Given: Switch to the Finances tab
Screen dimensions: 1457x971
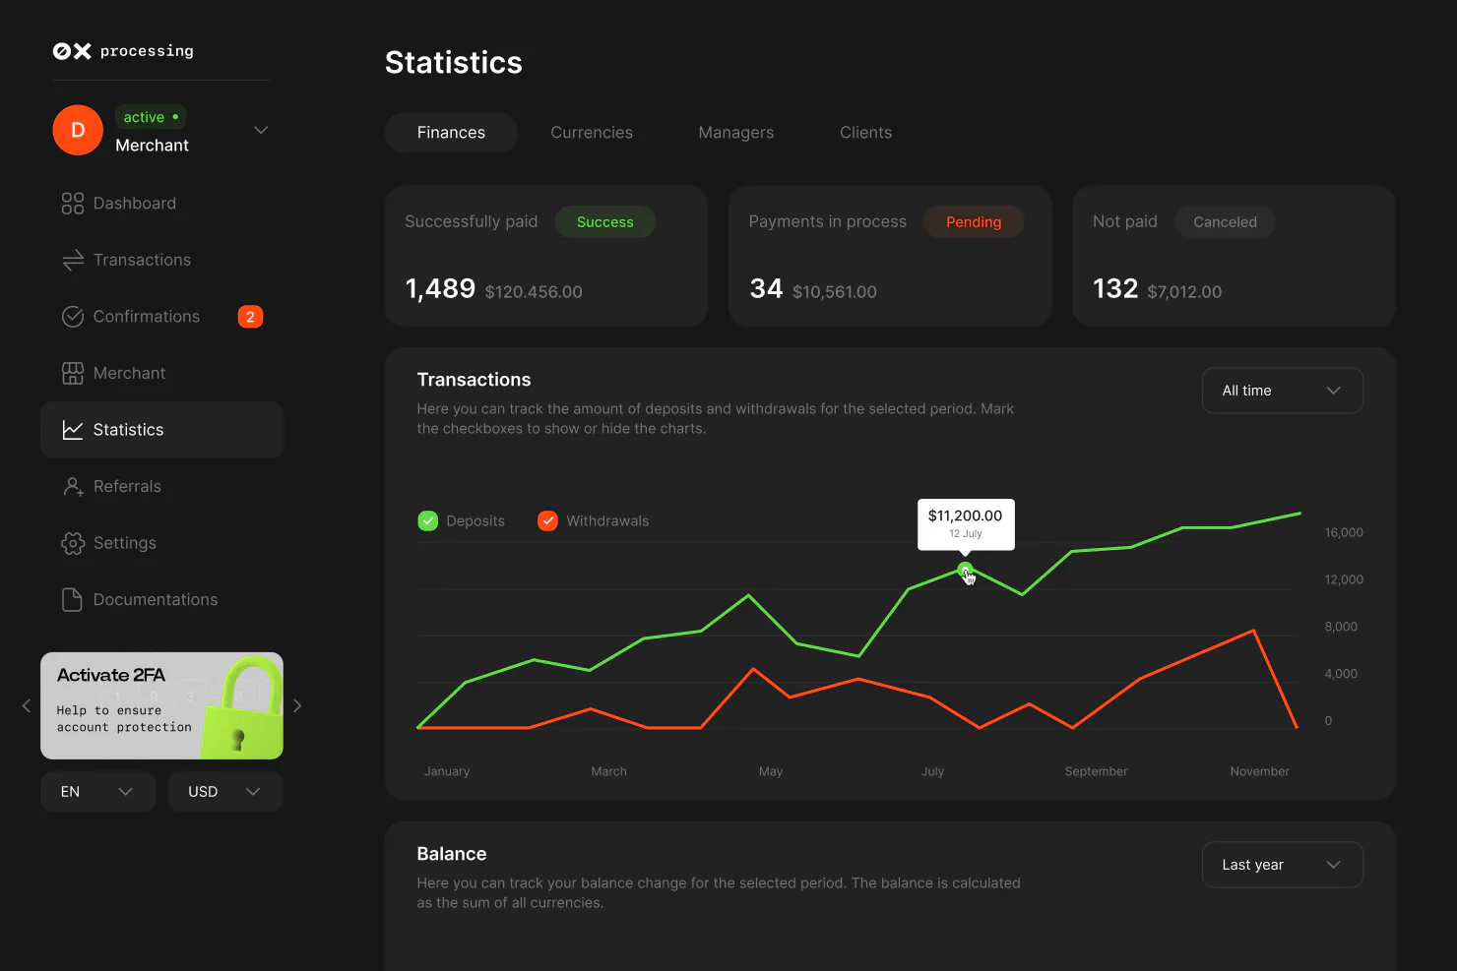Looking at the screenshot, I should [x=451, y=133].
